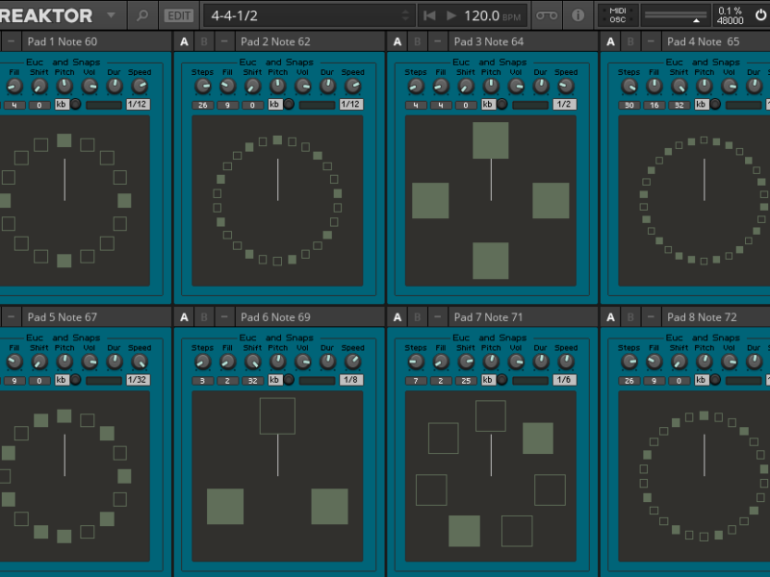770x577 pixels.
Task: Open Speed 1/12 selector on Pad 2
Action: [x=351, y=105]
